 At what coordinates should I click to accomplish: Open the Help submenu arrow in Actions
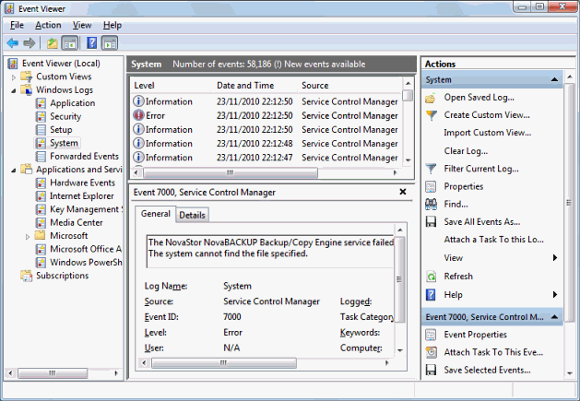click(x=554, y=295)
